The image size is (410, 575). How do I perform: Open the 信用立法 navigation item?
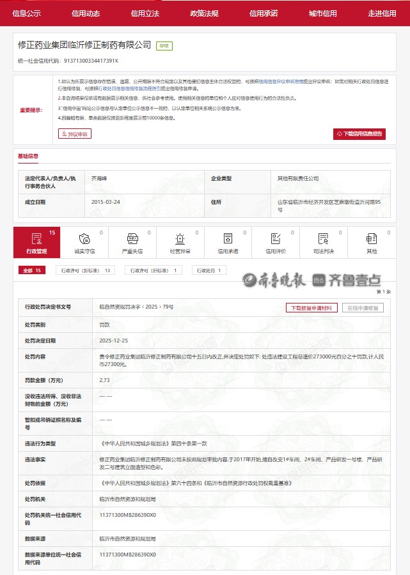(145, 13)
